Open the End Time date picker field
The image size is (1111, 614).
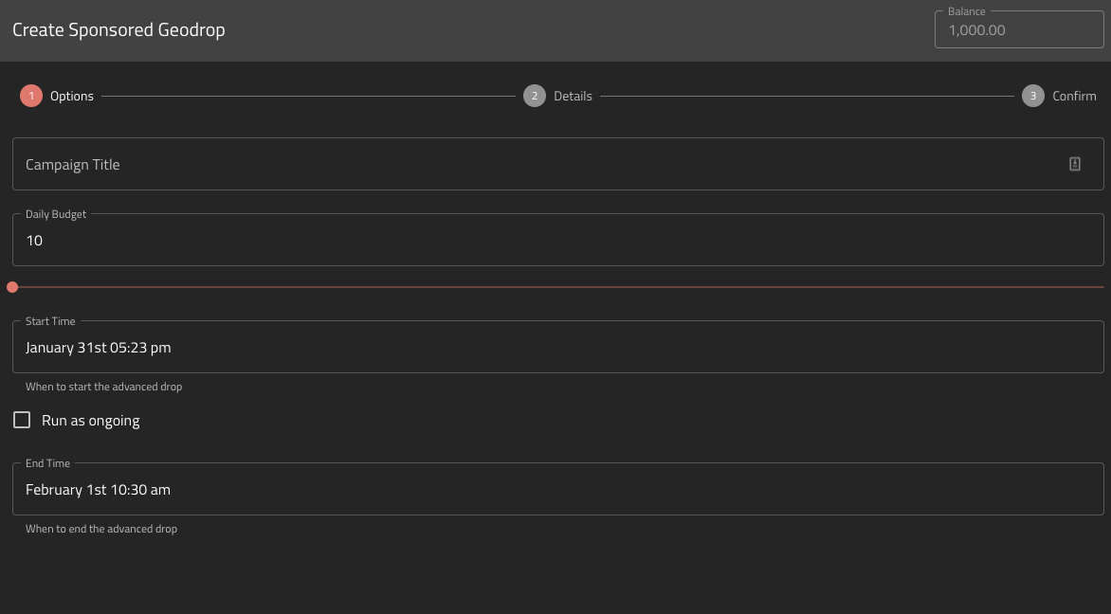558,489
